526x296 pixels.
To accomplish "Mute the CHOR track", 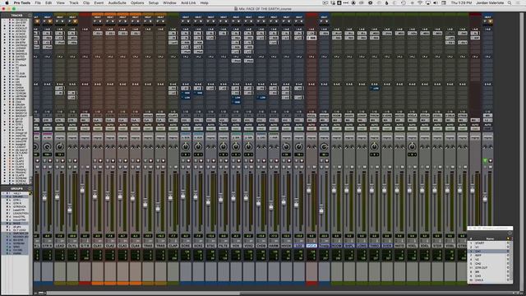I will (264, 167).
